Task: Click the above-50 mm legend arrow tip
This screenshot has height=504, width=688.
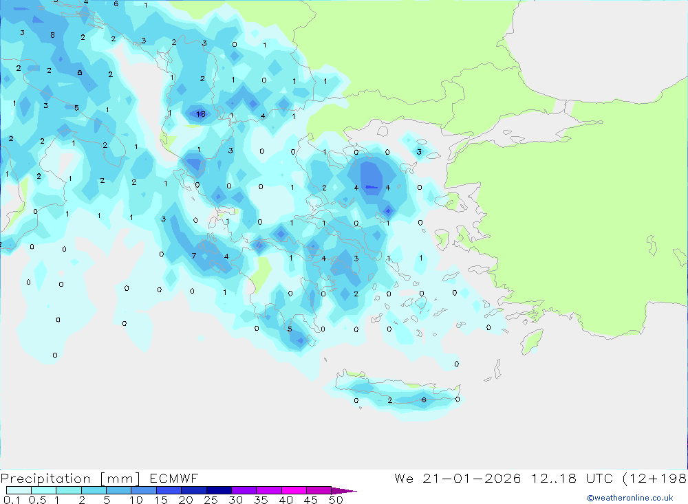Action: click(x=345, y=490)
